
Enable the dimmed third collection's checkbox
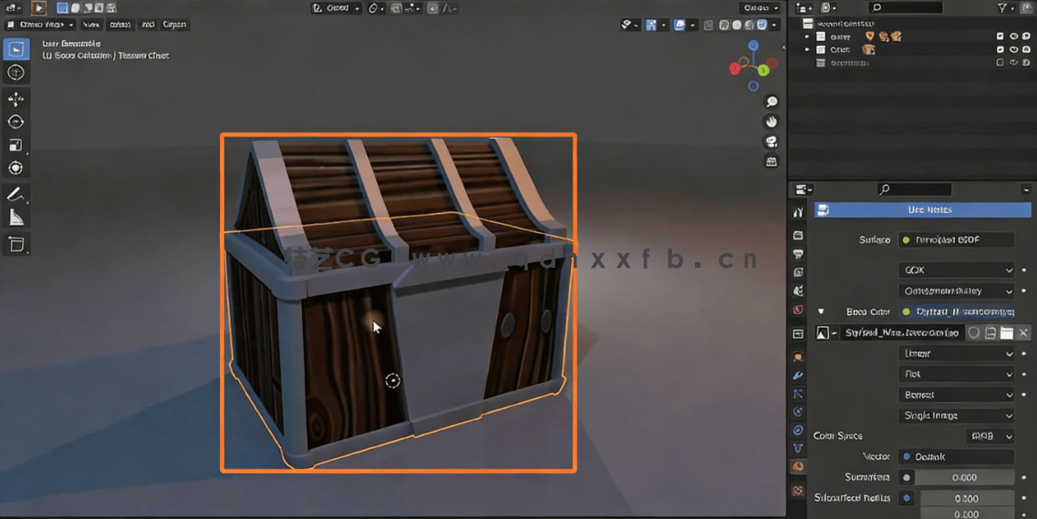pos(1000,63)
